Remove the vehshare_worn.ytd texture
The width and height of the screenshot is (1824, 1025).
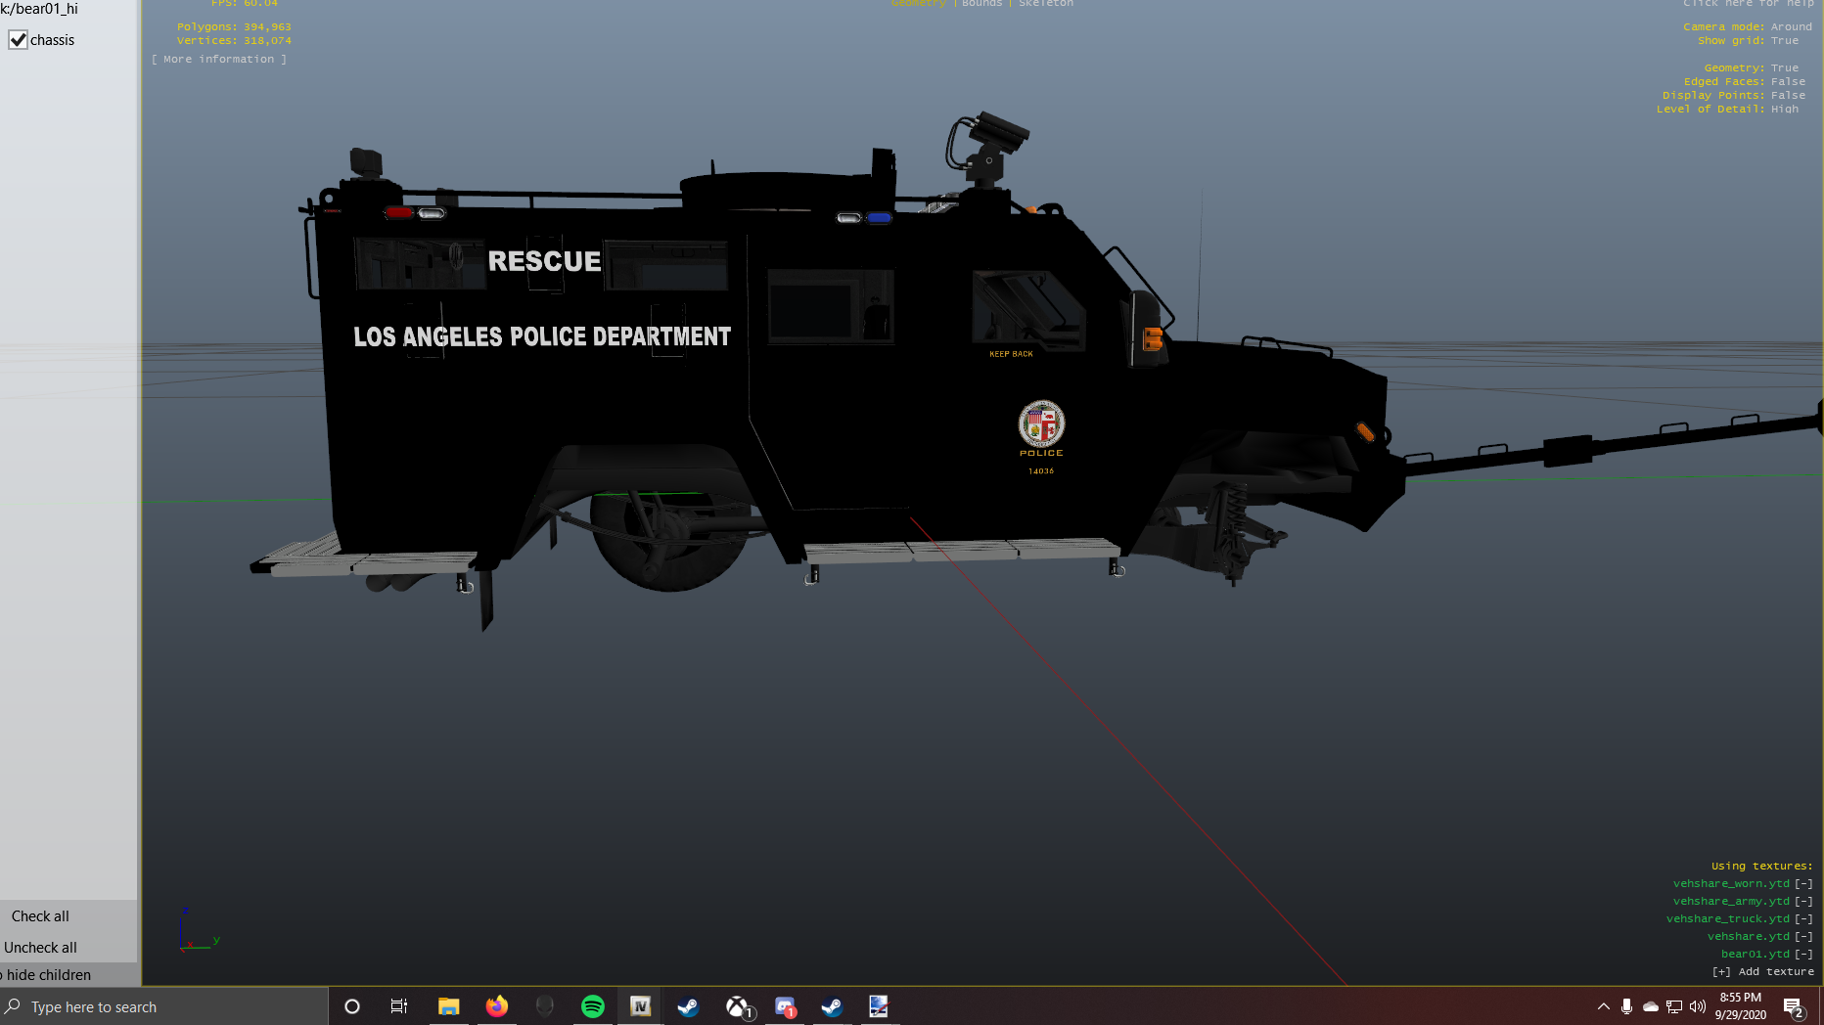pyautogui.click(x=1803, y=884)
